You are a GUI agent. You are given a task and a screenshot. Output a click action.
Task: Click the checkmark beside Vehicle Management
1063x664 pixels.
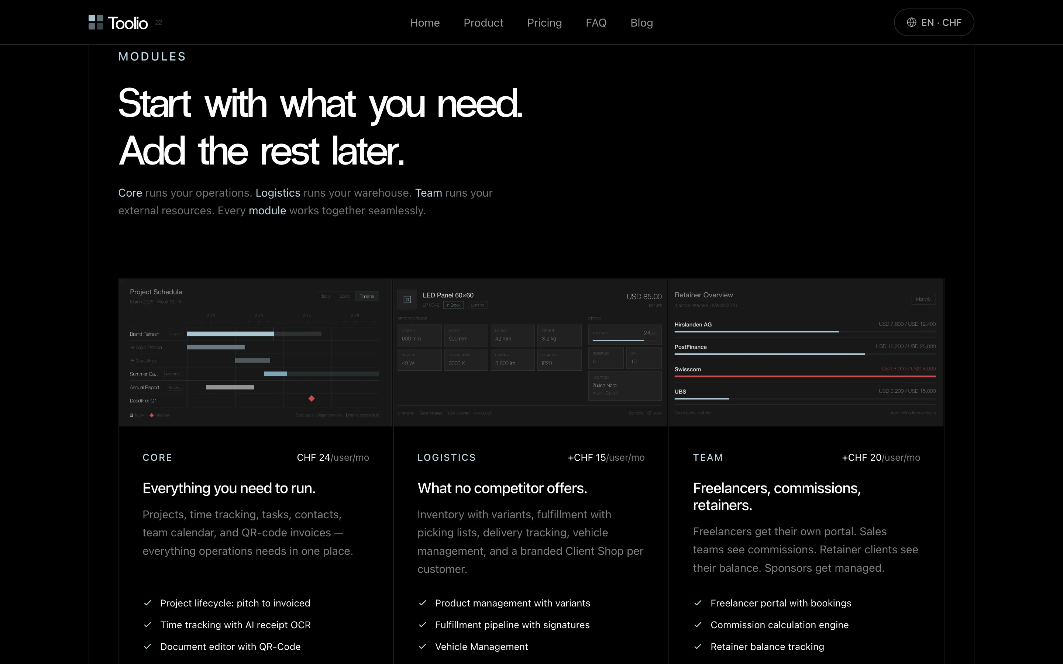tap(423, 646)
